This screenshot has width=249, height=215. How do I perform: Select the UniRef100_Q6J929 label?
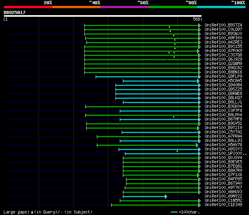click(x=223, y=59)
